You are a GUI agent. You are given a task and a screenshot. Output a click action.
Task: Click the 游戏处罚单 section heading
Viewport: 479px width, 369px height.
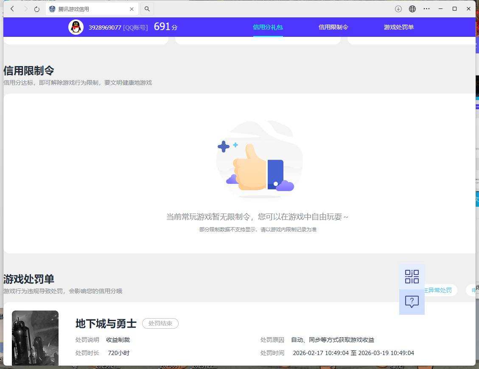(x=29, y=279)
